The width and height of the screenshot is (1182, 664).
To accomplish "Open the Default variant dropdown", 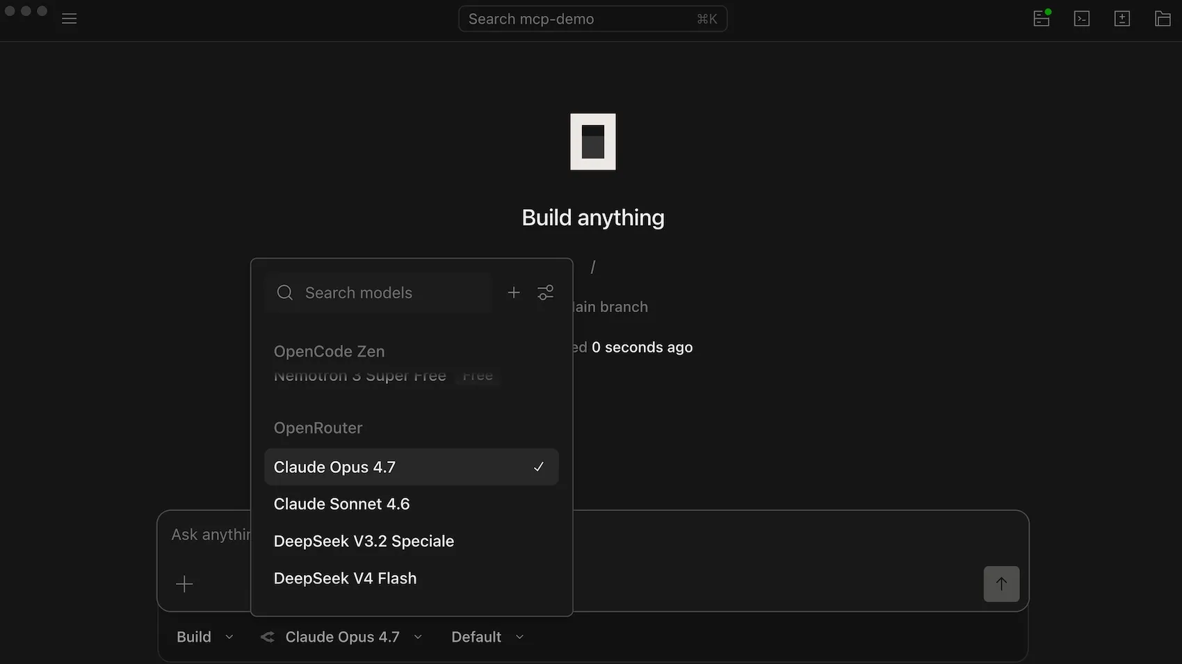I will [487, 637].
